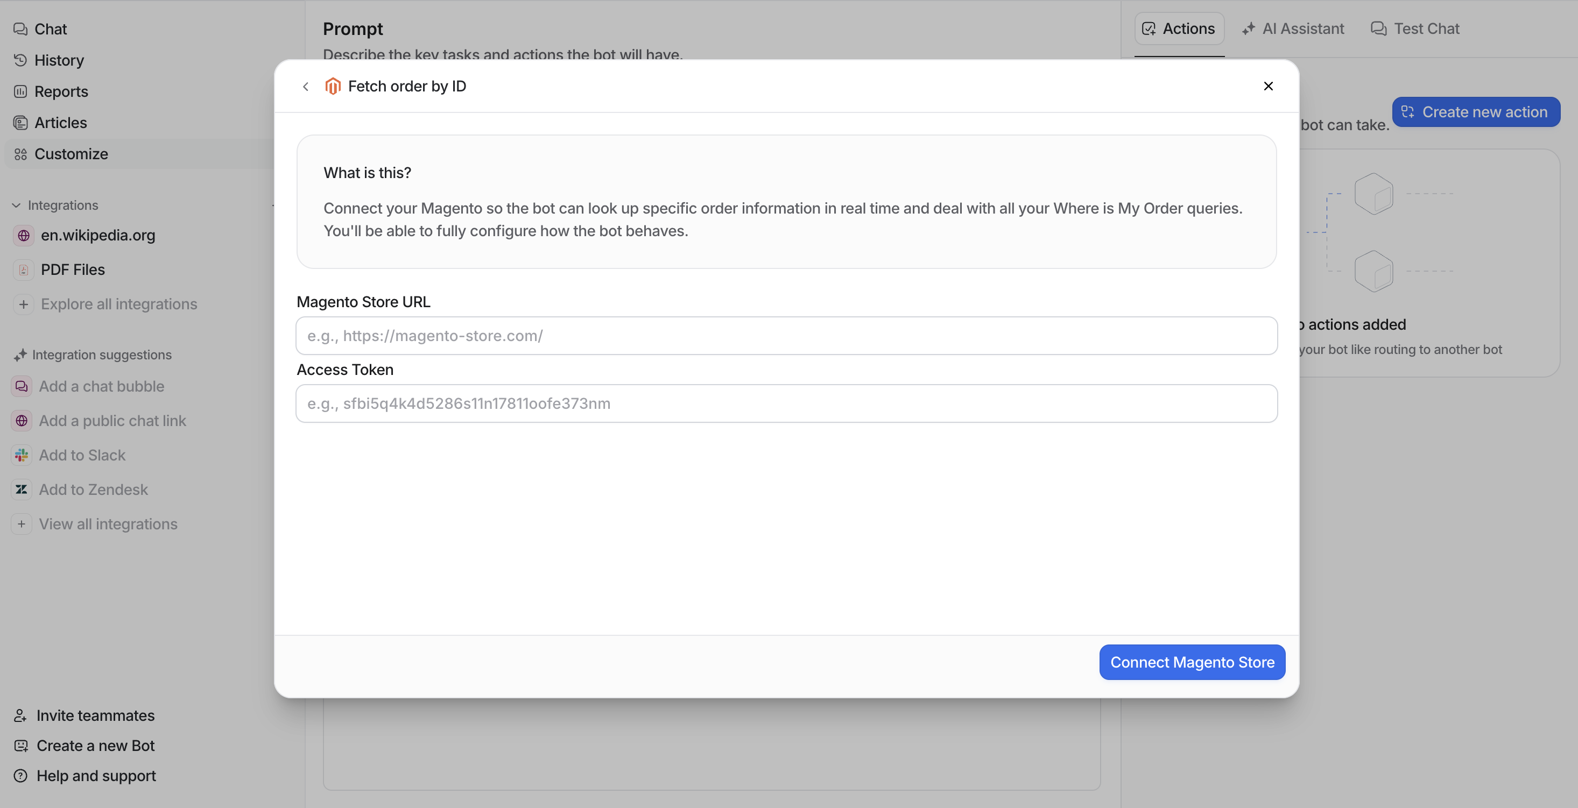This screenshot has height=808, width=1578.
Task: Focus the Access Token field
Action: (x=786, y=403)
